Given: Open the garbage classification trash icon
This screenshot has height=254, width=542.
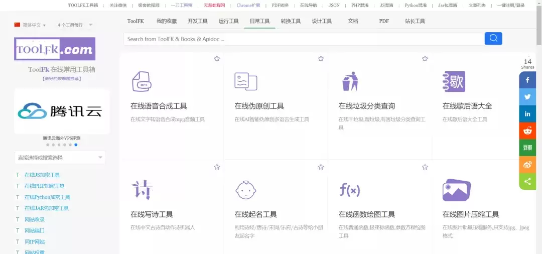Looking at the screenshot, I should point(350,81).
